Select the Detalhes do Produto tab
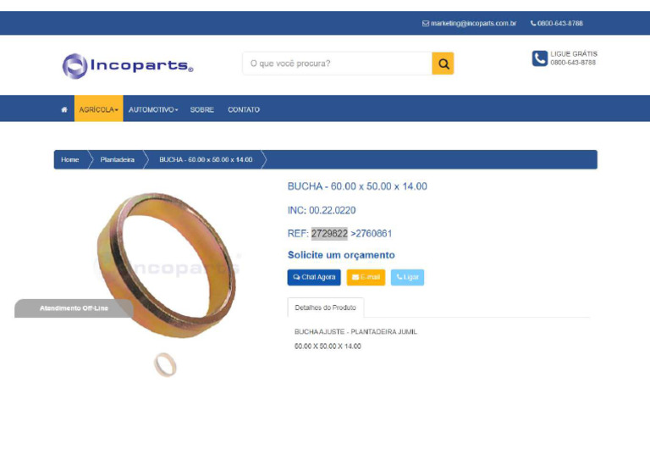Image resolution: width=650 pixels, height=460 pixels. pyautogui.click(x=325, y=308)
